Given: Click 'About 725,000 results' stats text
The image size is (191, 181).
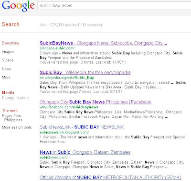Looking at the screenshot, I should 71,25.
